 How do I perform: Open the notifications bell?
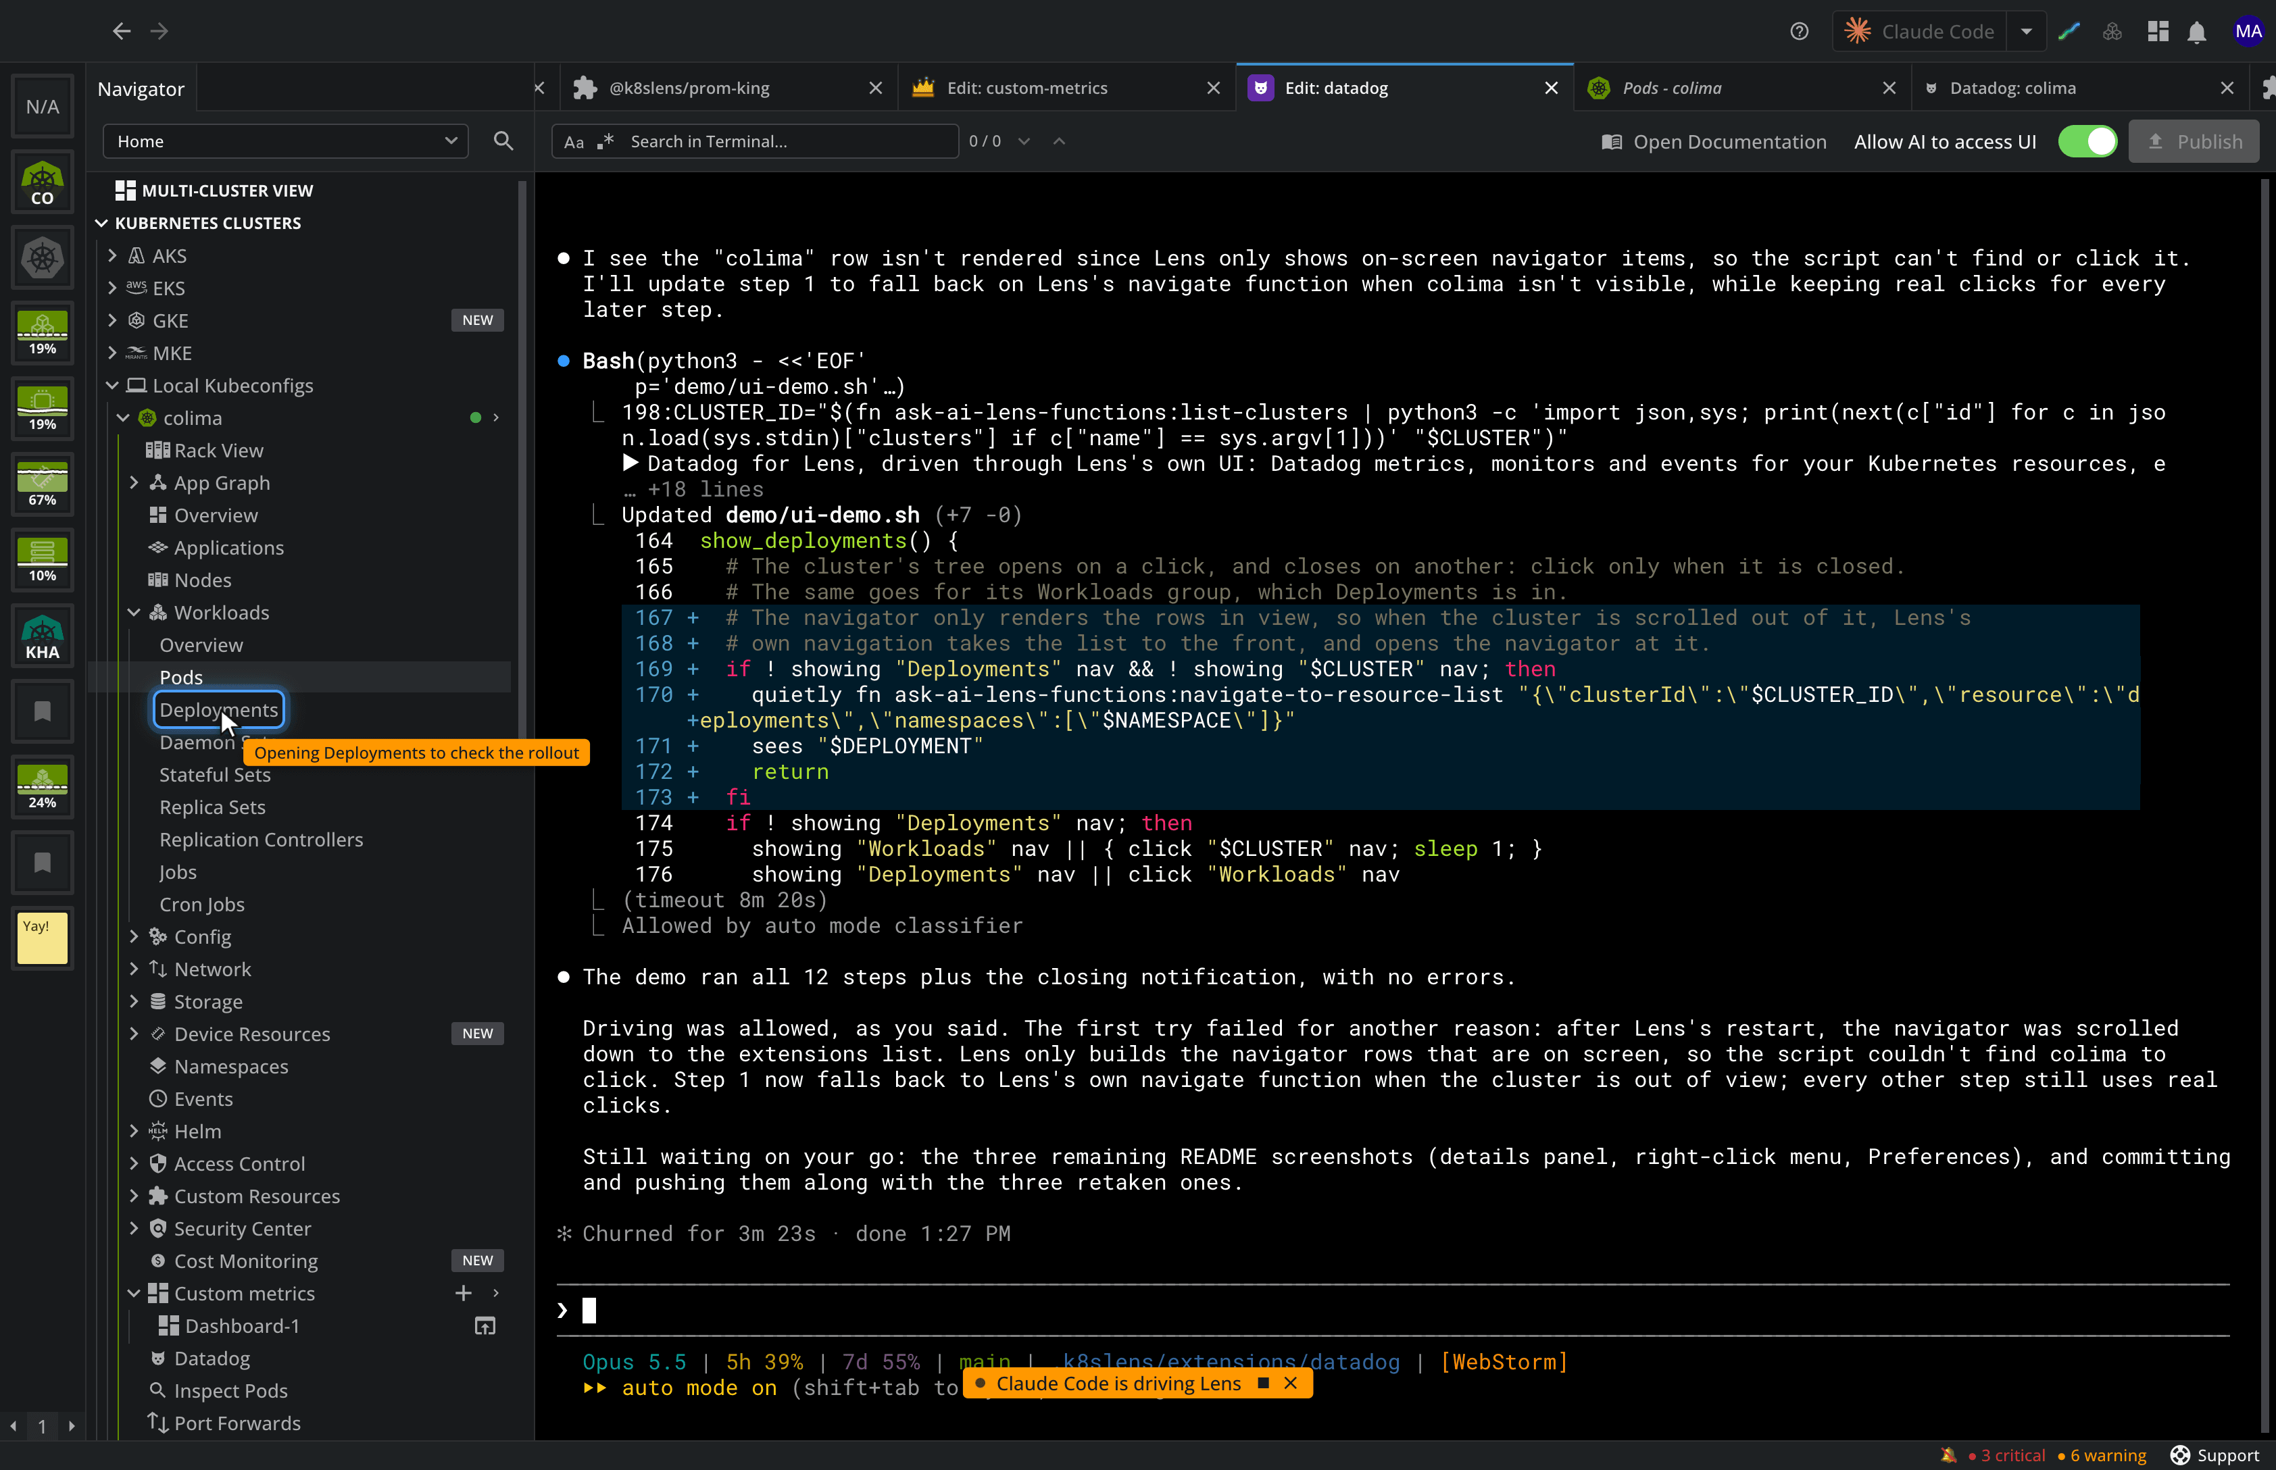(x=2197, y=32)
